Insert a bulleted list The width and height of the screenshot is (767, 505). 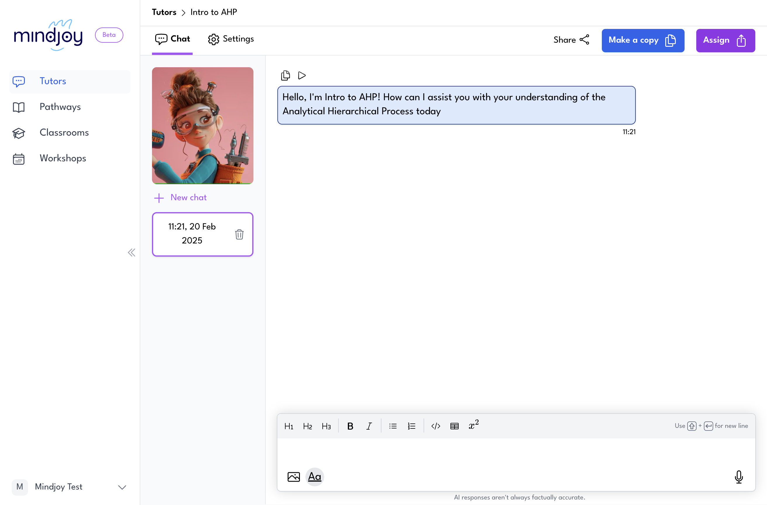393,426
